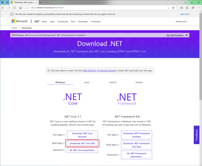Show the tab preview chevron
Image resolution: width=202 pixels, height=166 pixels.
coord(46,2)
